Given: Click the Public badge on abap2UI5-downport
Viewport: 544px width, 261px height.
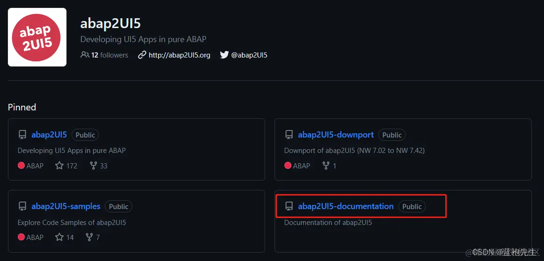Looking at the screenshot, I should point(392,135).
